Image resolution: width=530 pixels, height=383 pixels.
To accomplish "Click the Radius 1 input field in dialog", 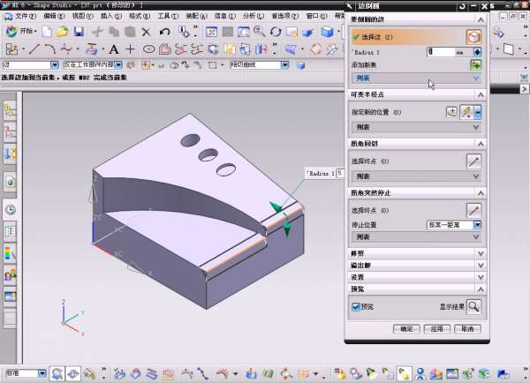I will tap(442, 52).
